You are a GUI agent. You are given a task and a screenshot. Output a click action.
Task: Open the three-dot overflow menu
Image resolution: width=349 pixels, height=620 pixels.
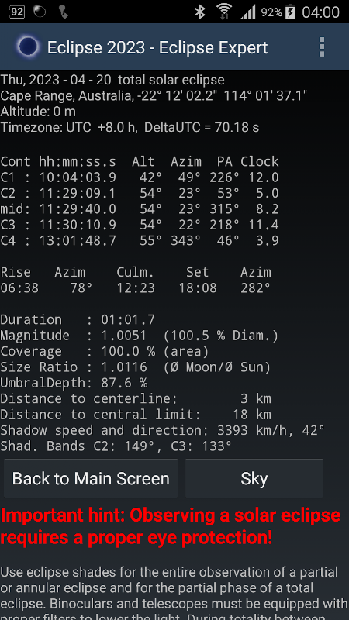point(322,47)
